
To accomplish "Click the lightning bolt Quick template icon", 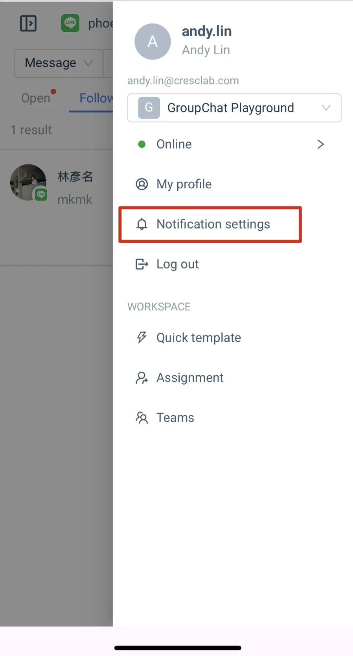I will pos(142,337).
